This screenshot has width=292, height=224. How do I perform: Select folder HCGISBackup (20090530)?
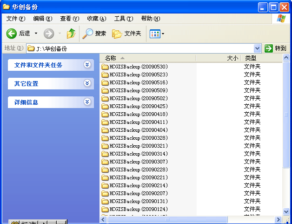(134, 67)
